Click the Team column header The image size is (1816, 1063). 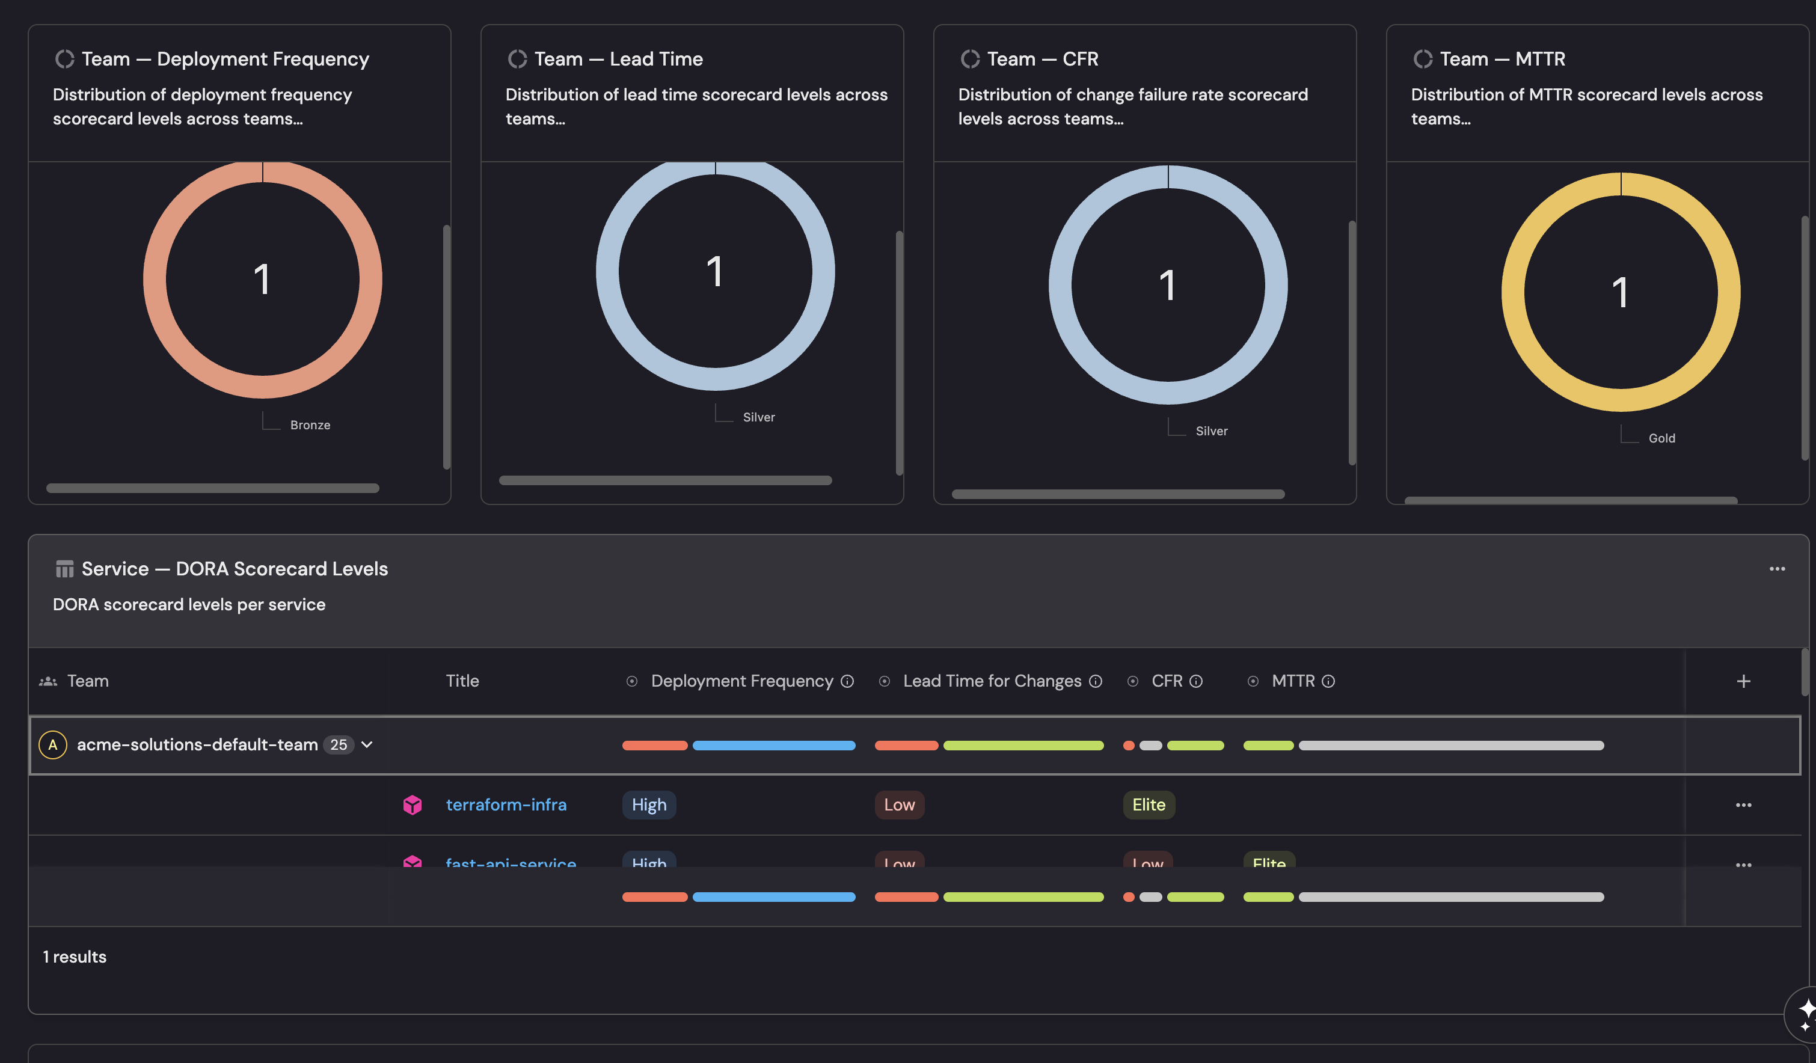[x=87, y=681]
